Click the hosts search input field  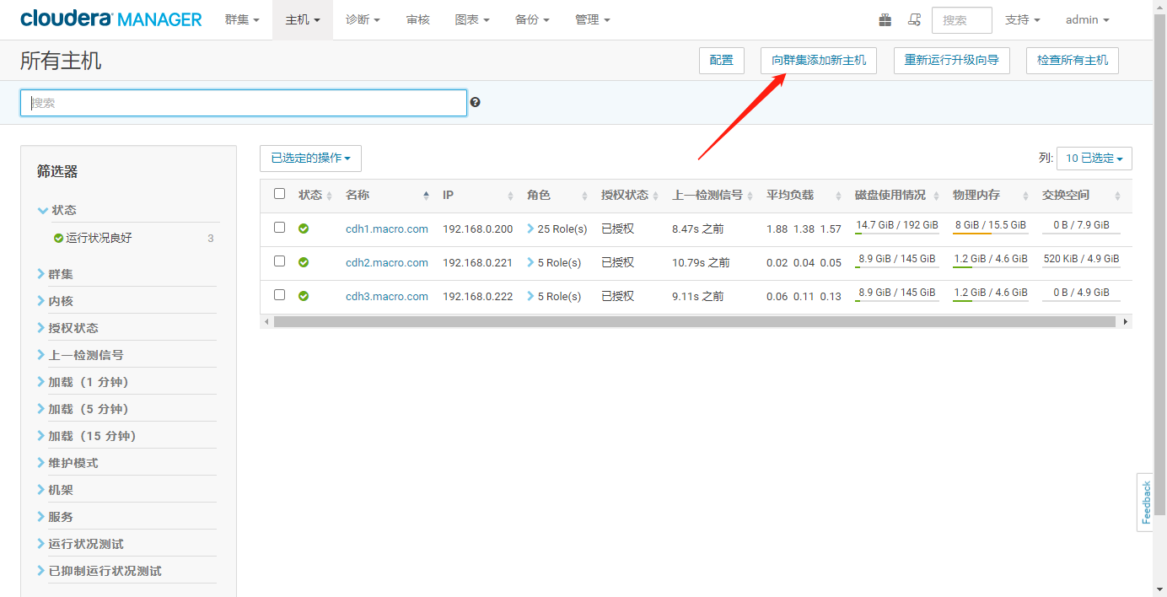click(x=244, y=103)
